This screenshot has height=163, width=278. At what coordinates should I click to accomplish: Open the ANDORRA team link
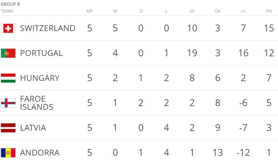click(x=40, y=153)
